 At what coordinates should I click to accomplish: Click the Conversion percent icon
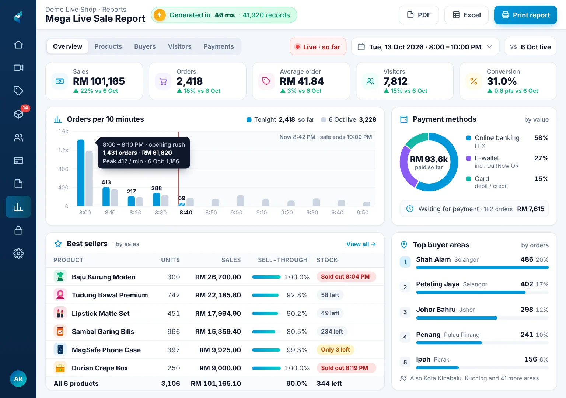(x=474, y=81)
